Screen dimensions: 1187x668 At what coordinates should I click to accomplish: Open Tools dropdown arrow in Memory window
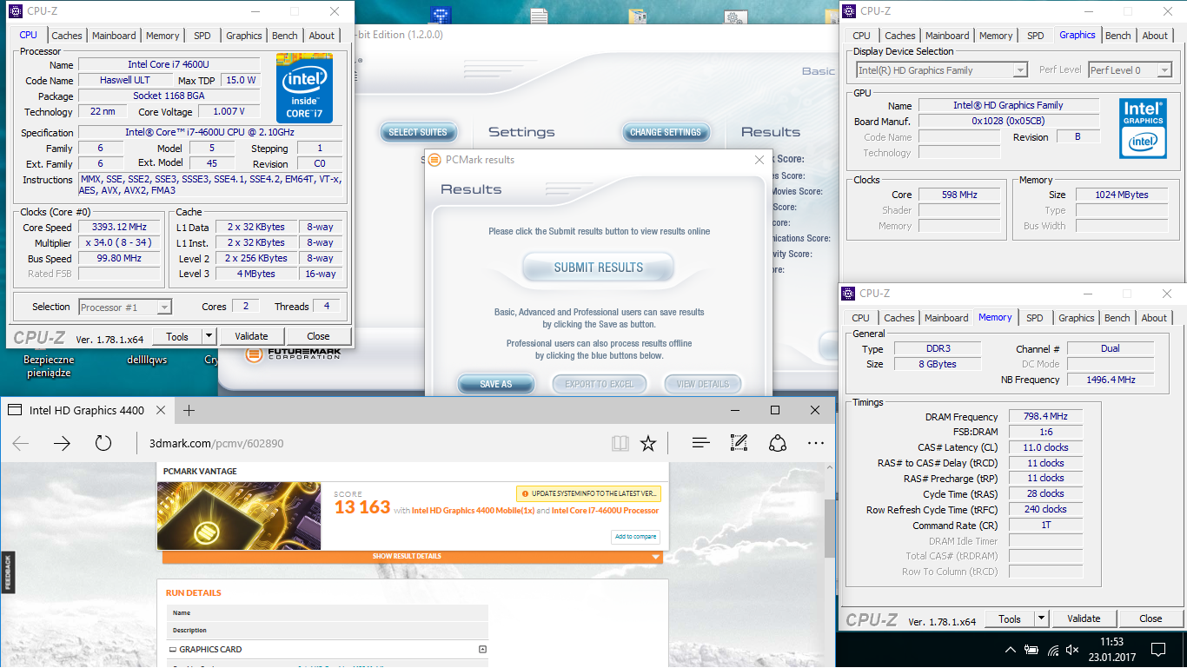coord(1041,618)
